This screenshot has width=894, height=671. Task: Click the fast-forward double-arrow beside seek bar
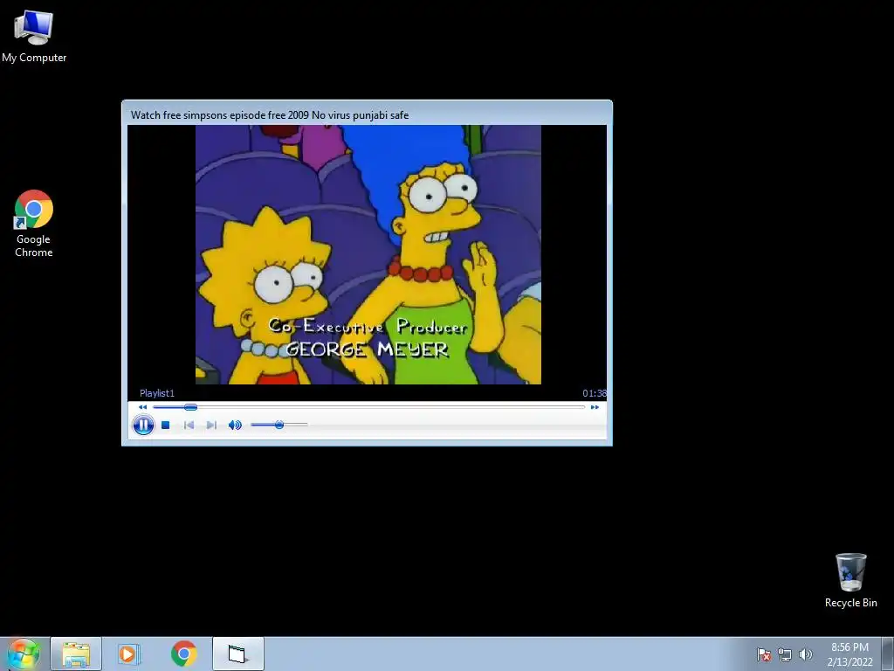click(595, 407)
